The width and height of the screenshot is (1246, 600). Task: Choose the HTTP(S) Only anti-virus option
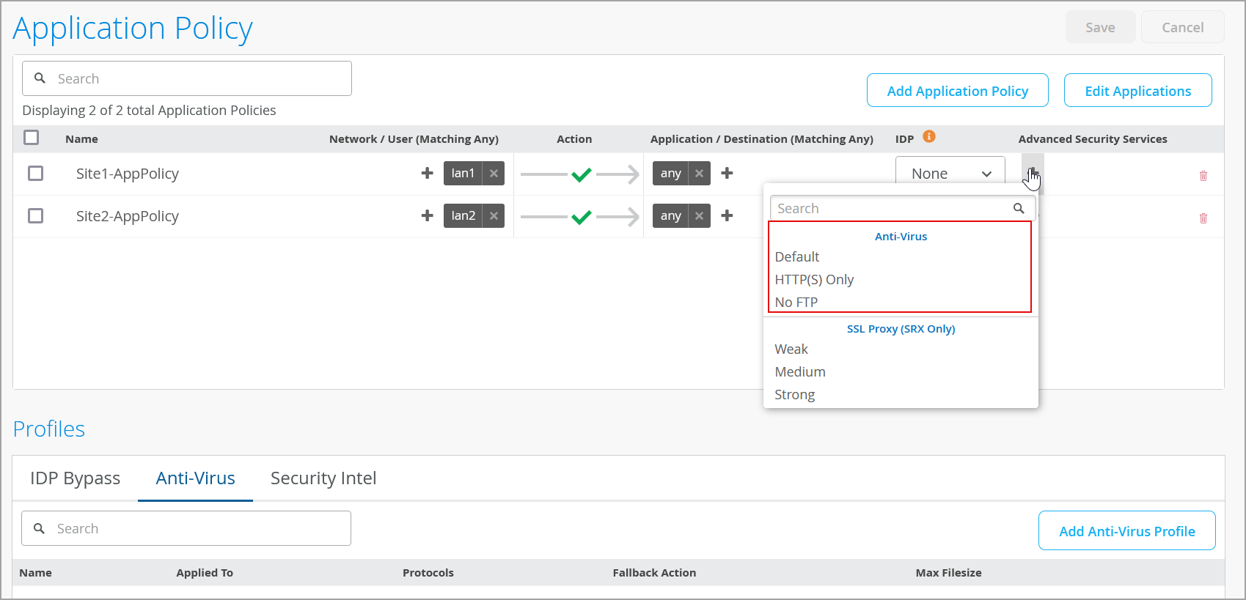click(814, 280)
